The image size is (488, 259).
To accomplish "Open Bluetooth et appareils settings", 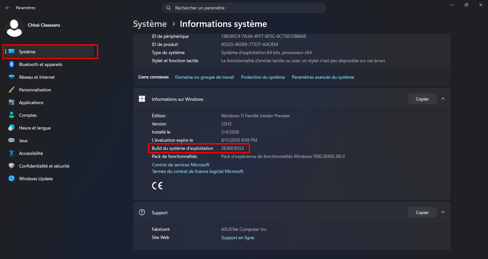I will point(49,64).
